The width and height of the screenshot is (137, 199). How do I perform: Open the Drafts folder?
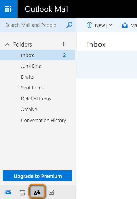(27, 77)
